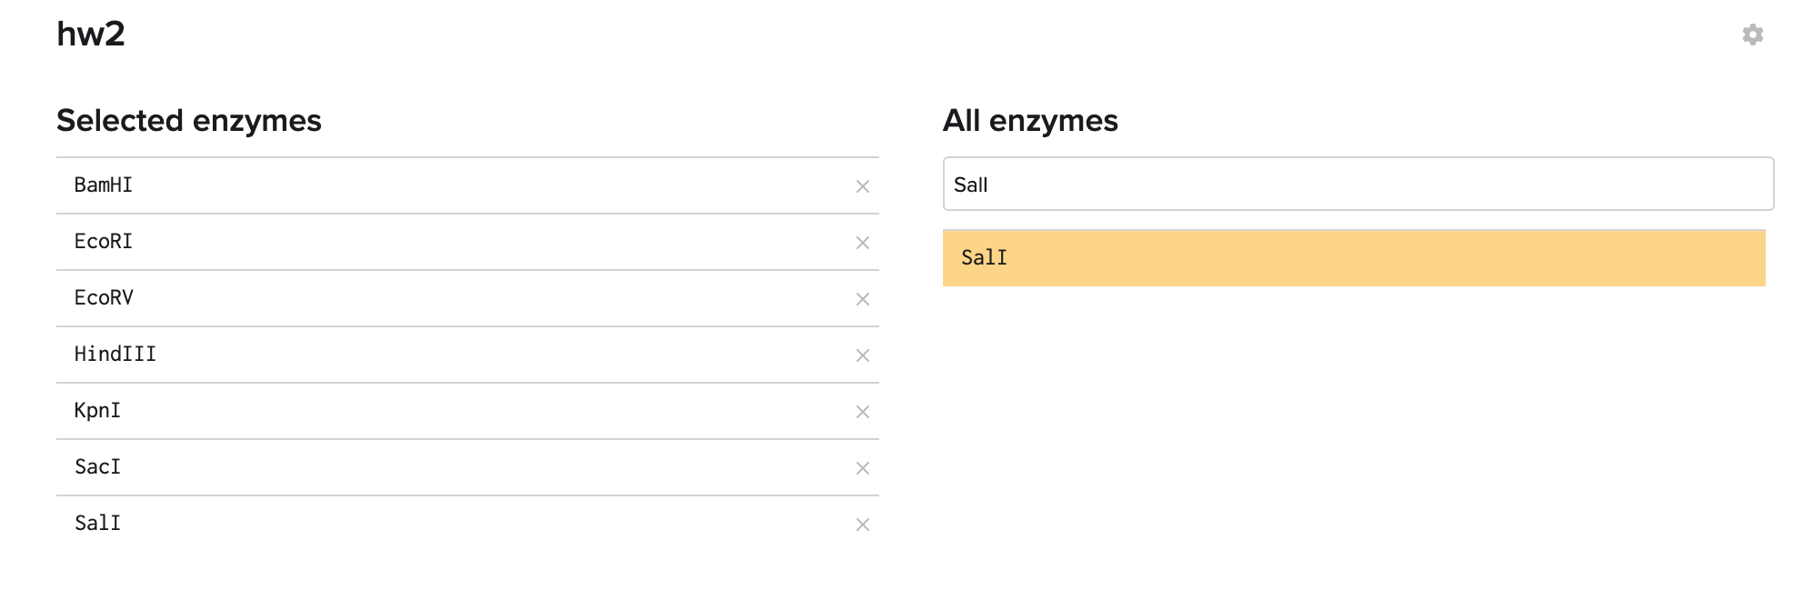Click SalI in the selected enzymes list
The height and width of the screenshot is (600, 1793).
(x=97, y=524)
